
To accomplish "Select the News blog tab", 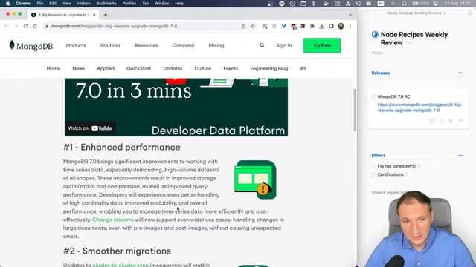I will point(78,69).
